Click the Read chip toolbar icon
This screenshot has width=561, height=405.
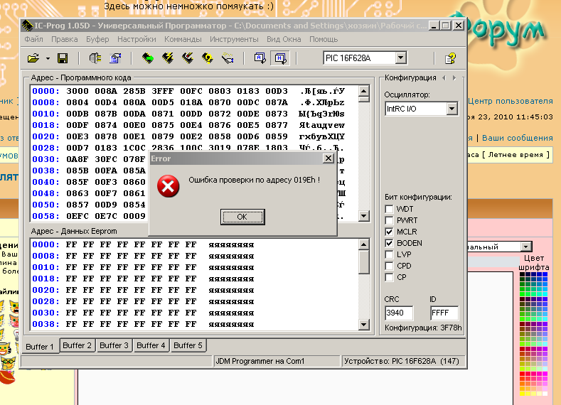(x=148, y=58)
